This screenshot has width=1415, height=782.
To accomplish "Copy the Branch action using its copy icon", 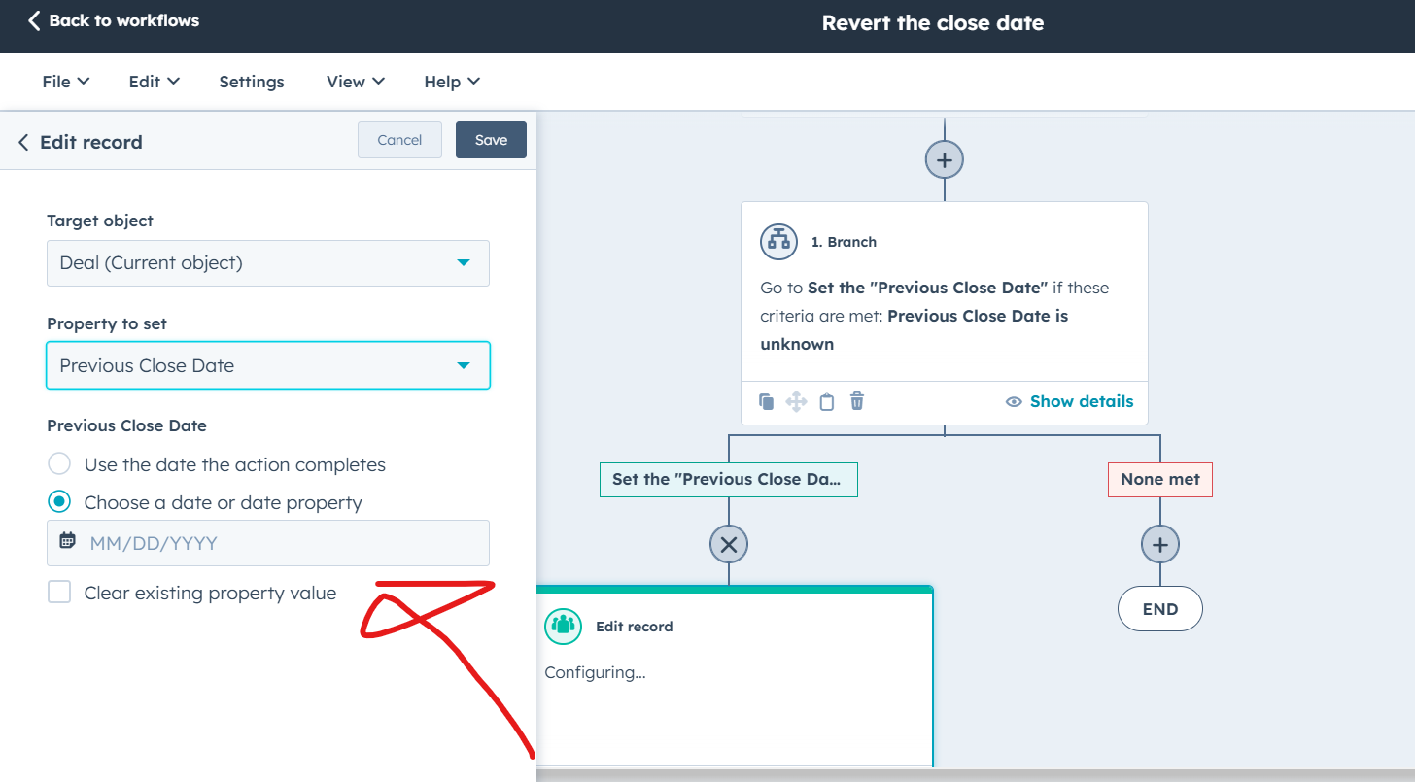I will [766, 401].
